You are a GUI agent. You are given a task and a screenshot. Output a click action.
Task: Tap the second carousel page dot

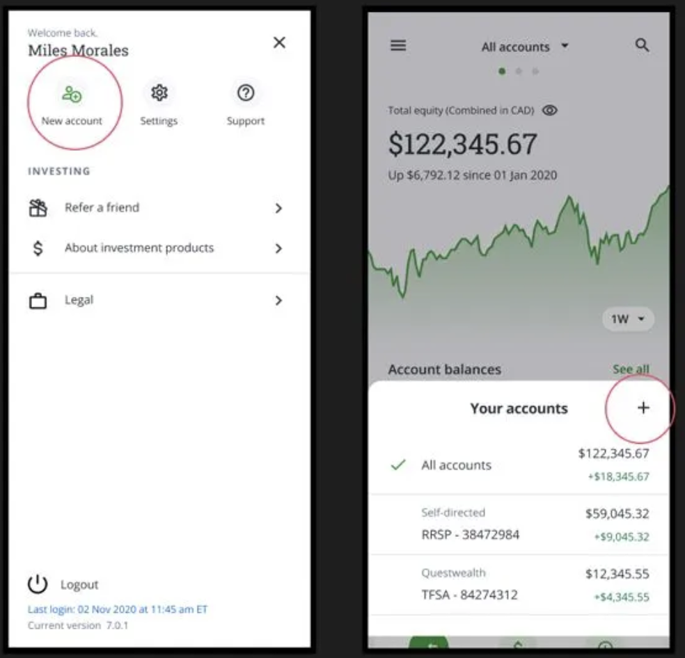pyautogui.click(x=519, y=71)
